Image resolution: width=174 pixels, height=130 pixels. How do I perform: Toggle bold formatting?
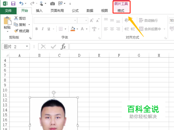[37, 29]
